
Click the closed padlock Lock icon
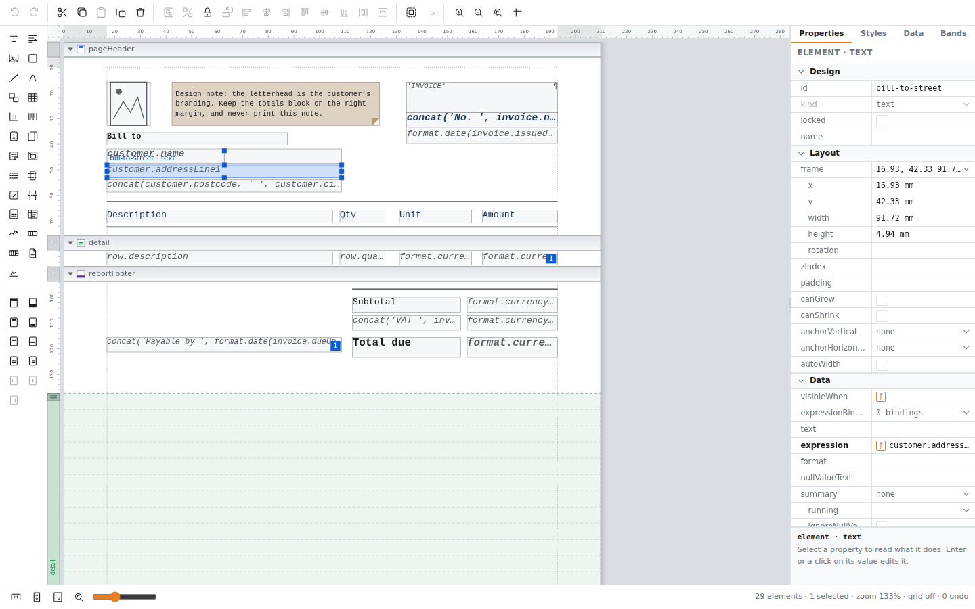[x=207, y=12]
